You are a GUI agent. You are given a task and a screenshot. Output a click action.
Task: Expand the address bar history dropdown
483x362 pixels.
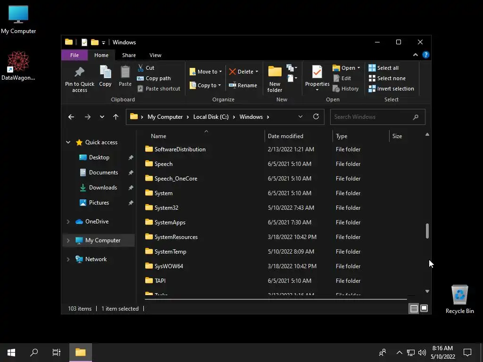tap(300, 117)
